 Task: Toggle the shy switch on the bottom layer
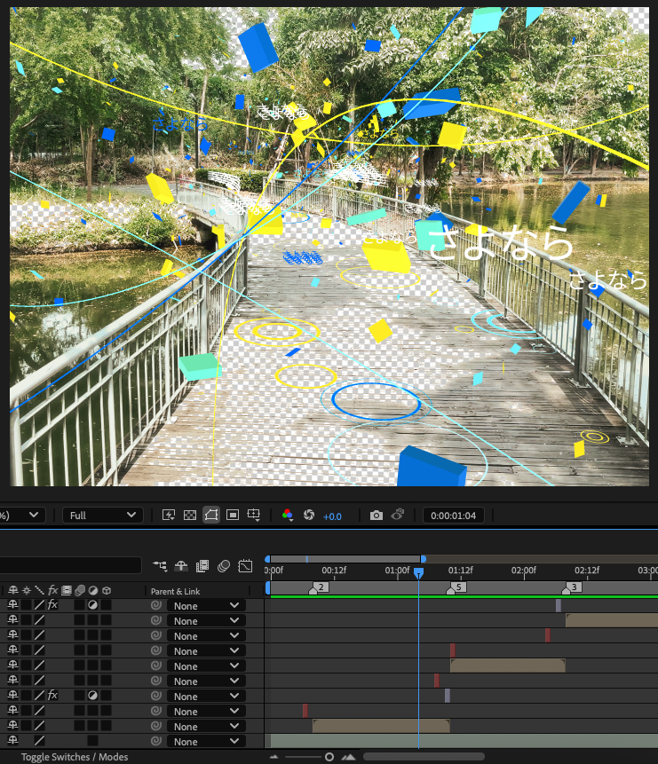[13, 740]
